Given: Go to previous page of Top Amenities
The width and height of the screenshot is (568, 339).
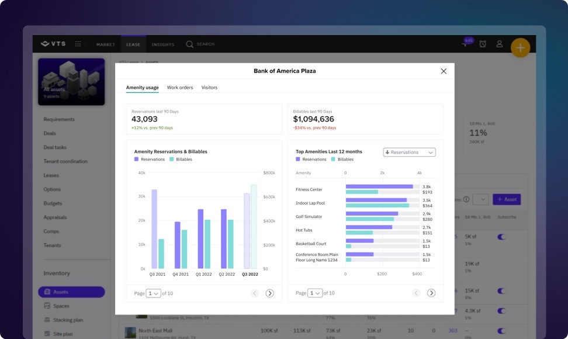Looking at the screenshot, I should click(416, 293).
